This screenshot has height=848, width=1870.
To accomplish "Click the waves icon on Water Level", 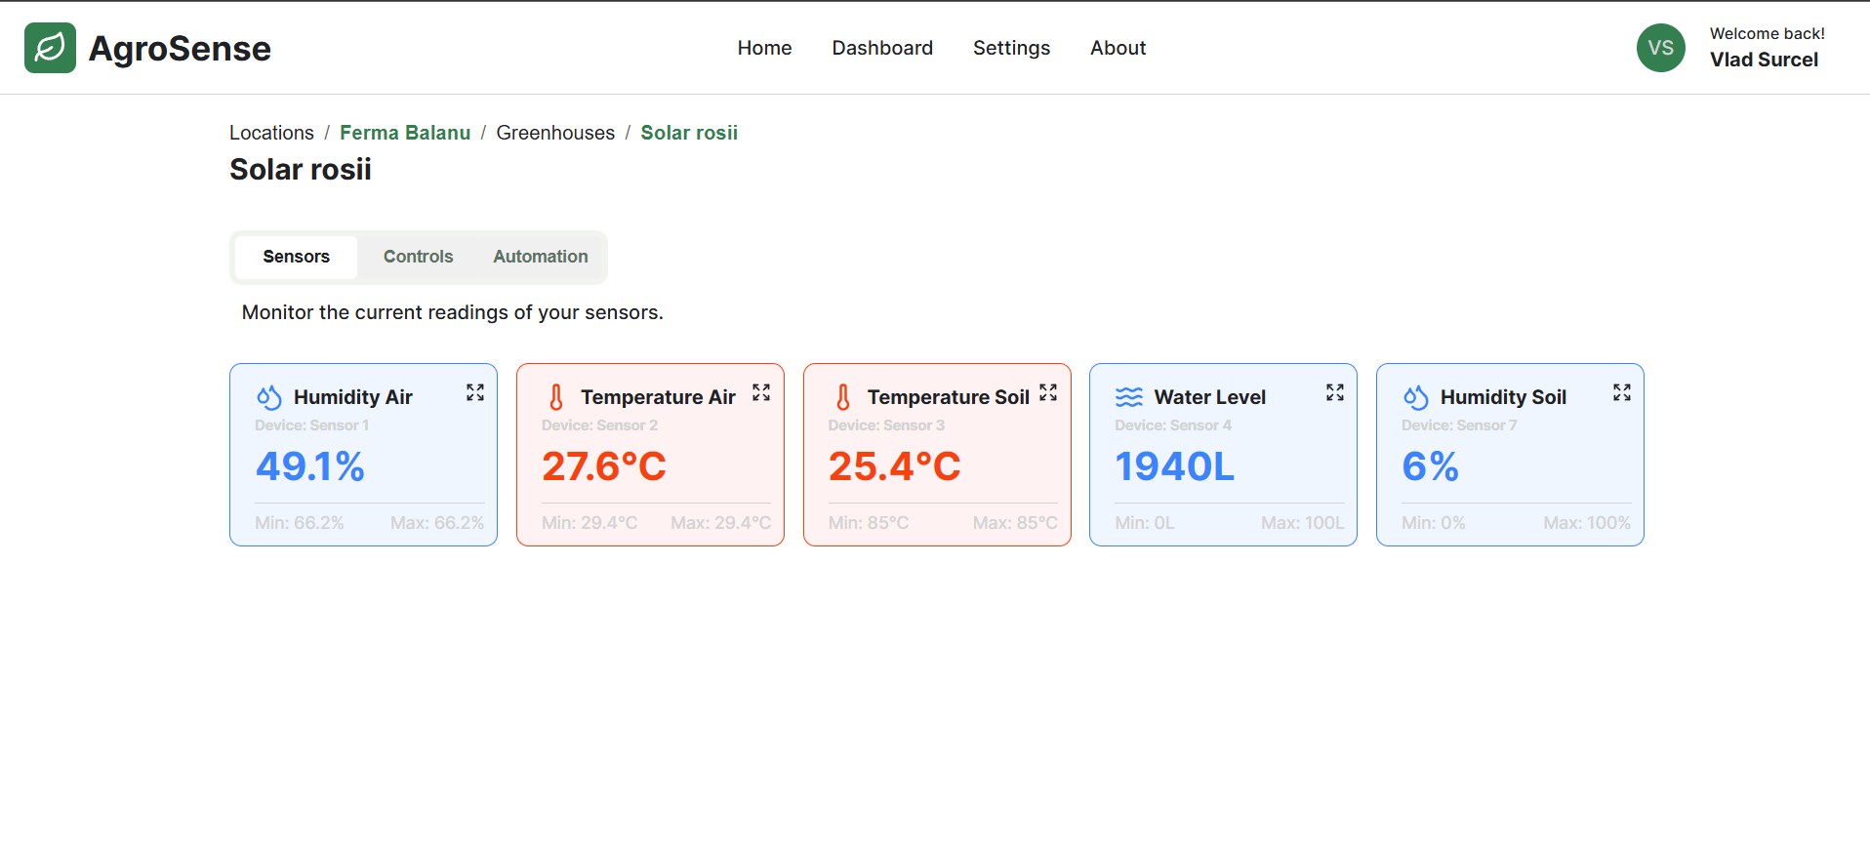I will [1129, 397].
